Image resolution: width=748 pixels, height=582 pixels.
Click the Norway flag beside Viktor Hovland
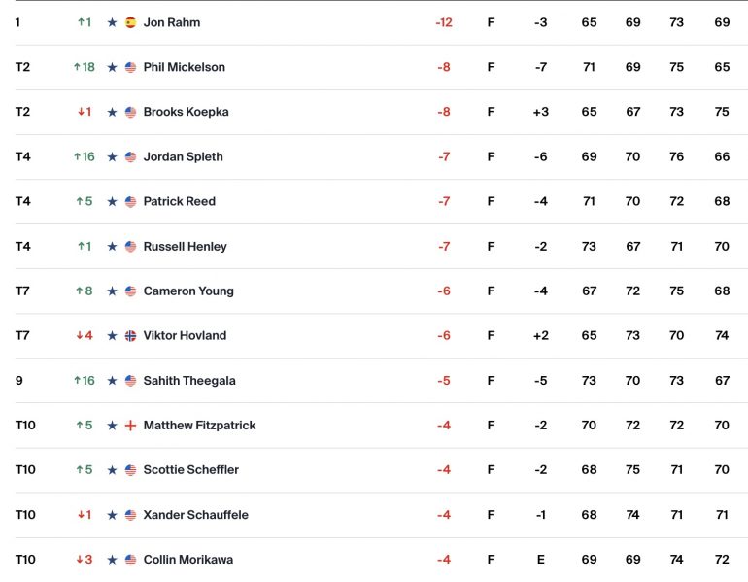130,336
